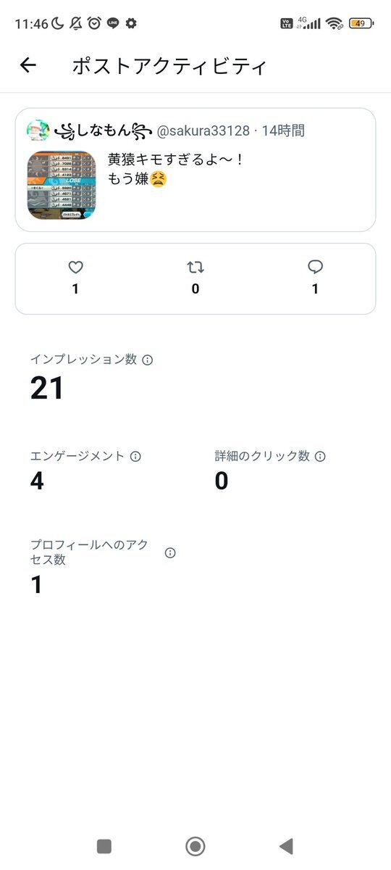Tap the LINE notification icon in status bar
Viewport: 391px width, 870px height.
[113, 23]
